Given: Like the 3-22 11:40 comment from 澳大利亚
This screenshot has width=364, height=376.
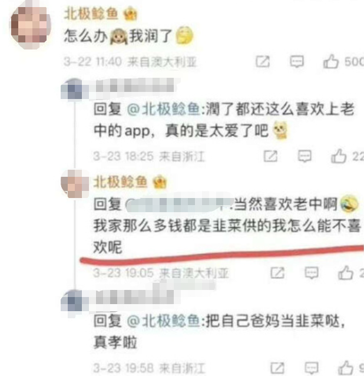Looking at the screenshot, I should pyautogui.click(x=330, y=62).
